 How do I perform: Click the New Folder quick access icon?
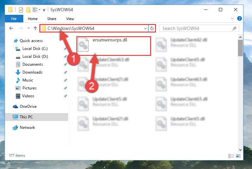click(28, 10)
